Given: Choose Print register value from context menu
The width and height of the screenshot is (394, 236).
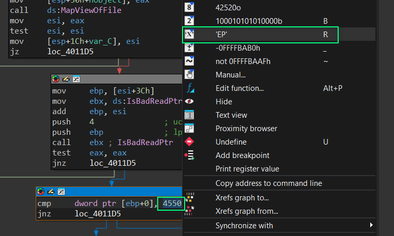Looking at the screenshot, I should (247, 169).
